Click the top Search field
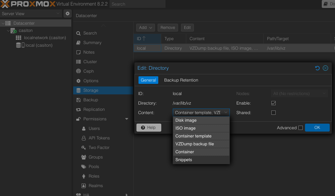The width and height of the screenshot is (335, 196). 137,4
